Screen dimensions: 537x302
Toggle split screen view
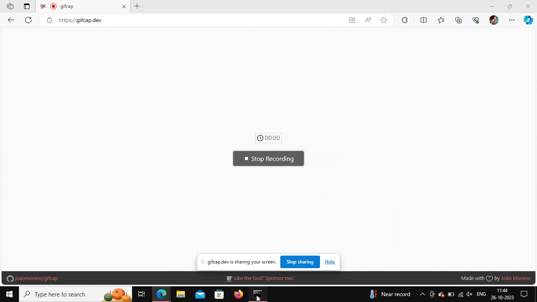click(423, 20)
